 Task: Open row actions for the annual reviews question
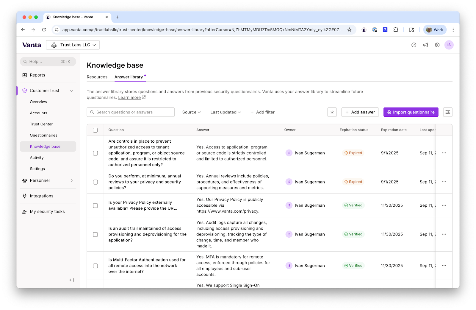(x=444, y=182)
